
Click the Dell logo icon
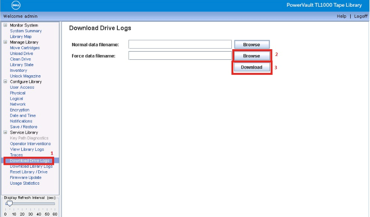point(16,5)
